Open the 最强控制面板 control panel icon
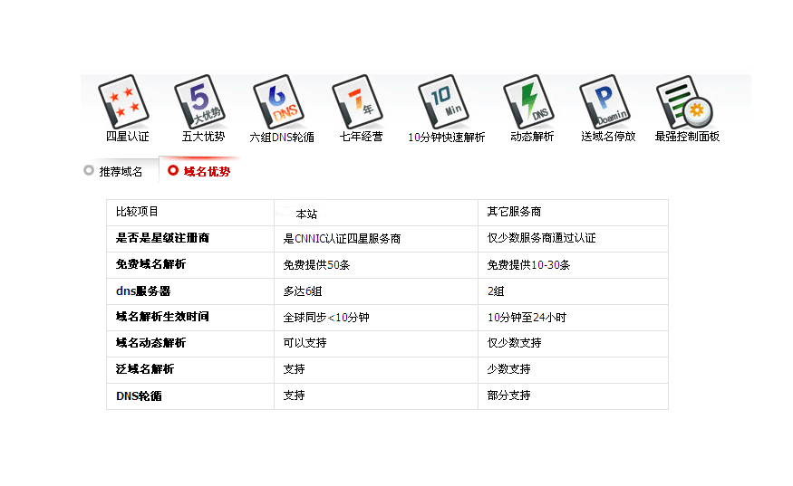Image resolution: width=793 pixels, height=486 pixels. (x=684, y=102)
